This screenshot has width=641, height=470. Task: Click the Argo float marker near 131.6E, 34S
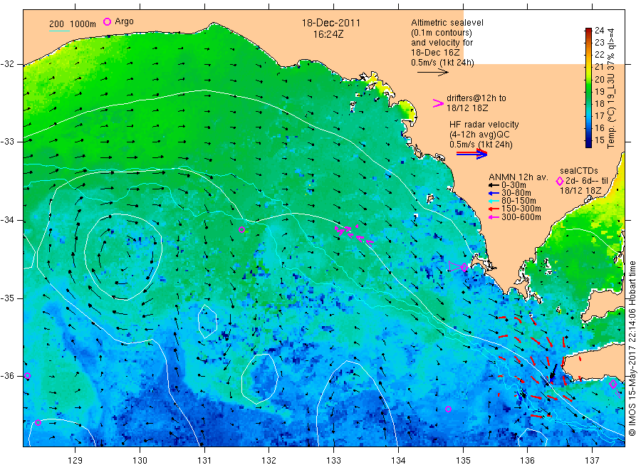241,230
